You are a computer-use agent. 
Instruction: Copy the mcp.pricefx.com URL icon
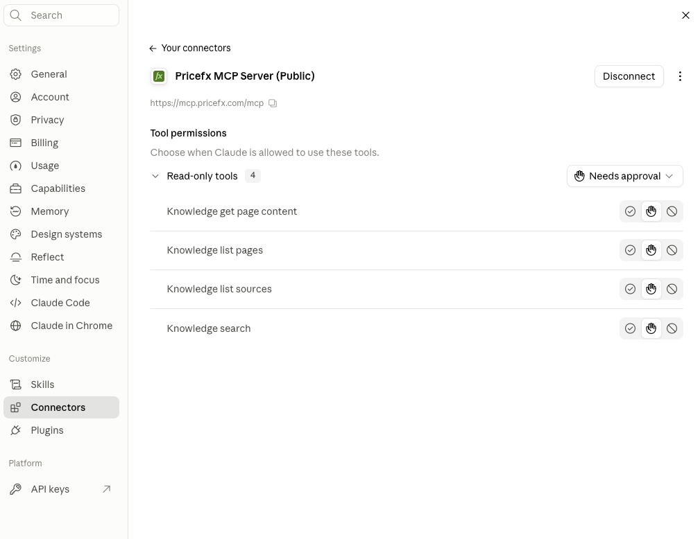pyautogui.click(x=273, y=103)
